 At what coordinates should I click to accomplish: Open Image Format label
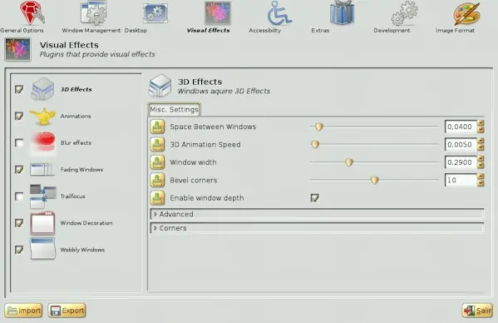pos(455,31)
